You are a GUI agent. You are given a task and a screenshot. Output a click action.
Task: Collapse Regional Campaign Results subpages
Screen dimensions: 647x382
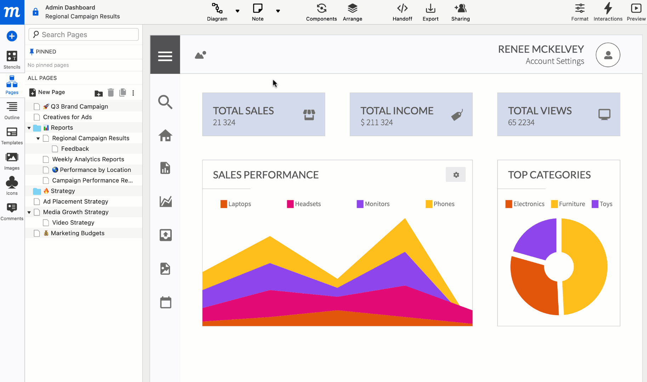click(x=38, y=139)
